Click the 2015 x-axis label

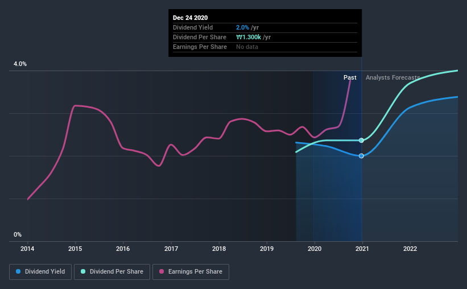tap(75, 249)
